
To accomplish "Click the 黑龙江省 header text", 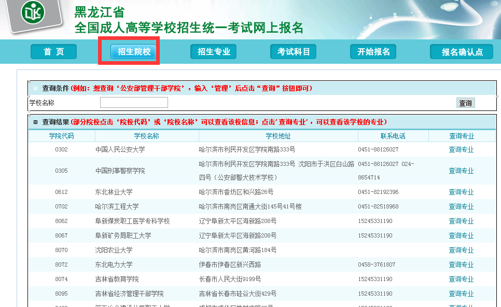I will (x=100, y=12).
